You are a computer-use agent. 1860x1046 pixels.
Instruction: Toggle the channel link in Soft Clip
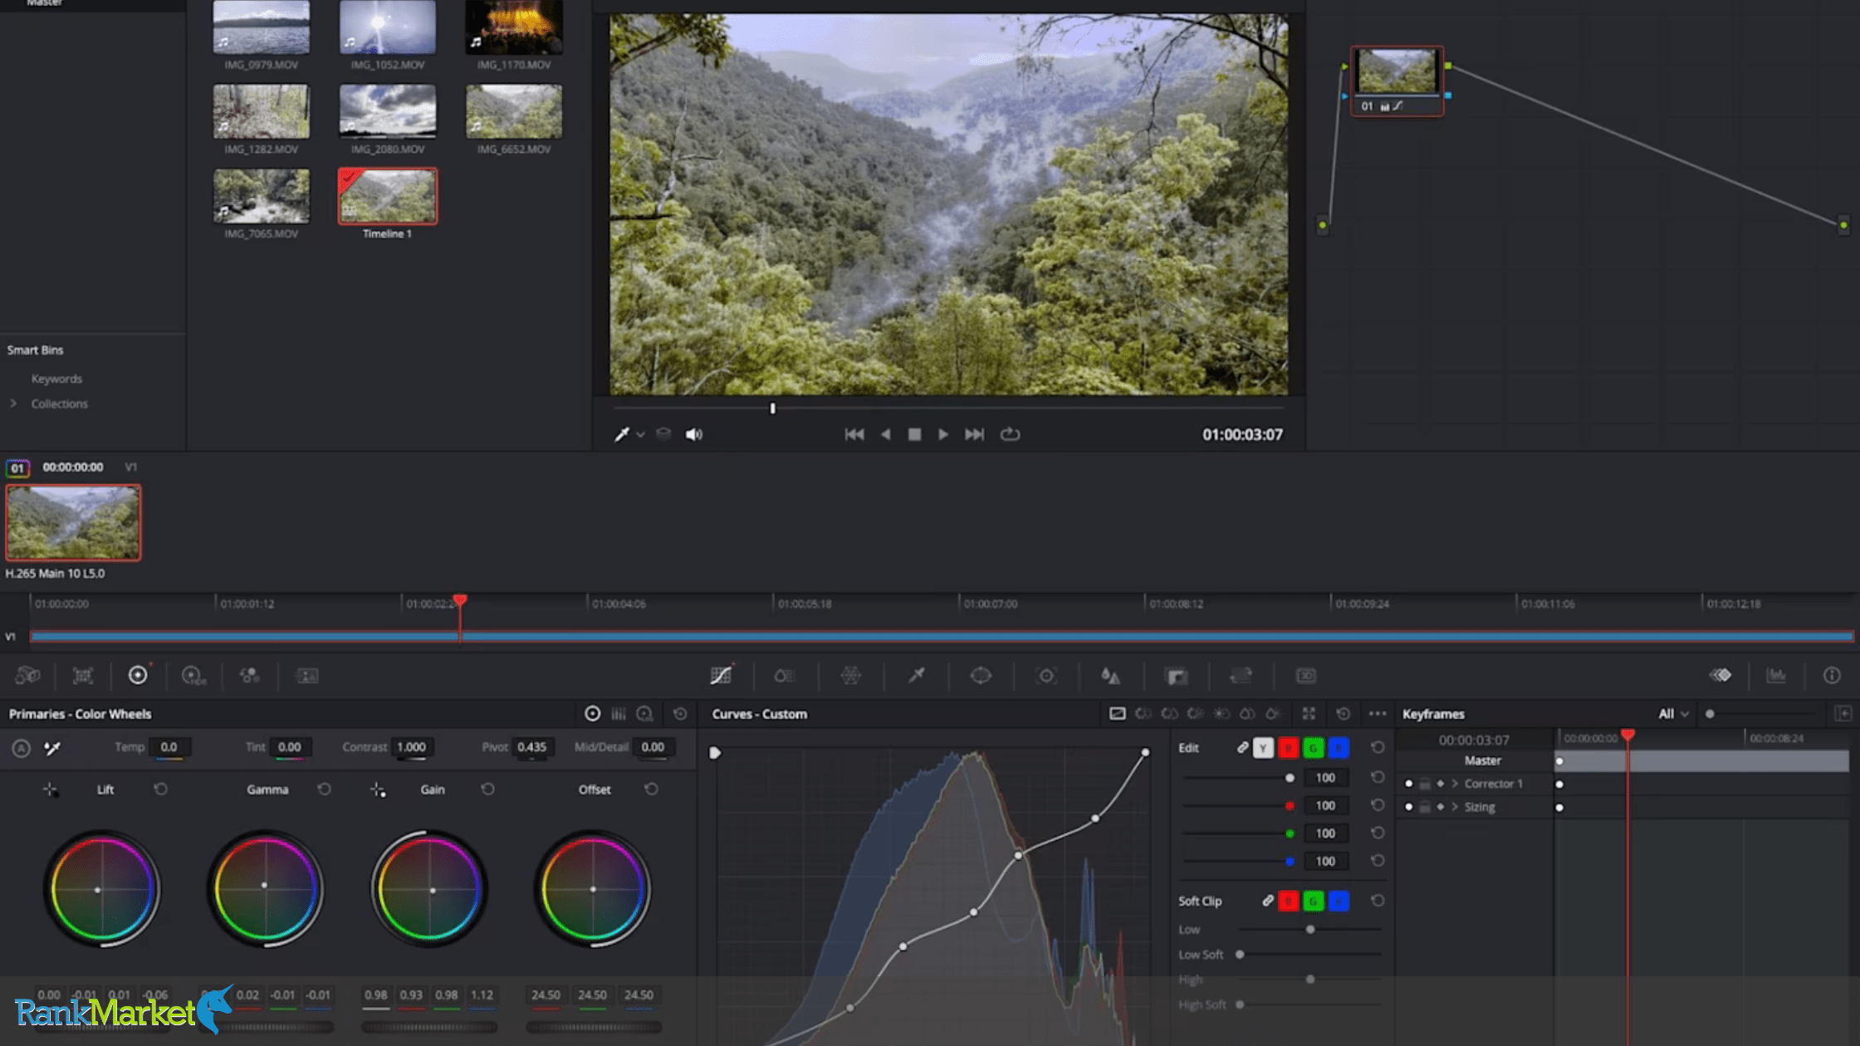(x=1268, y=902)
